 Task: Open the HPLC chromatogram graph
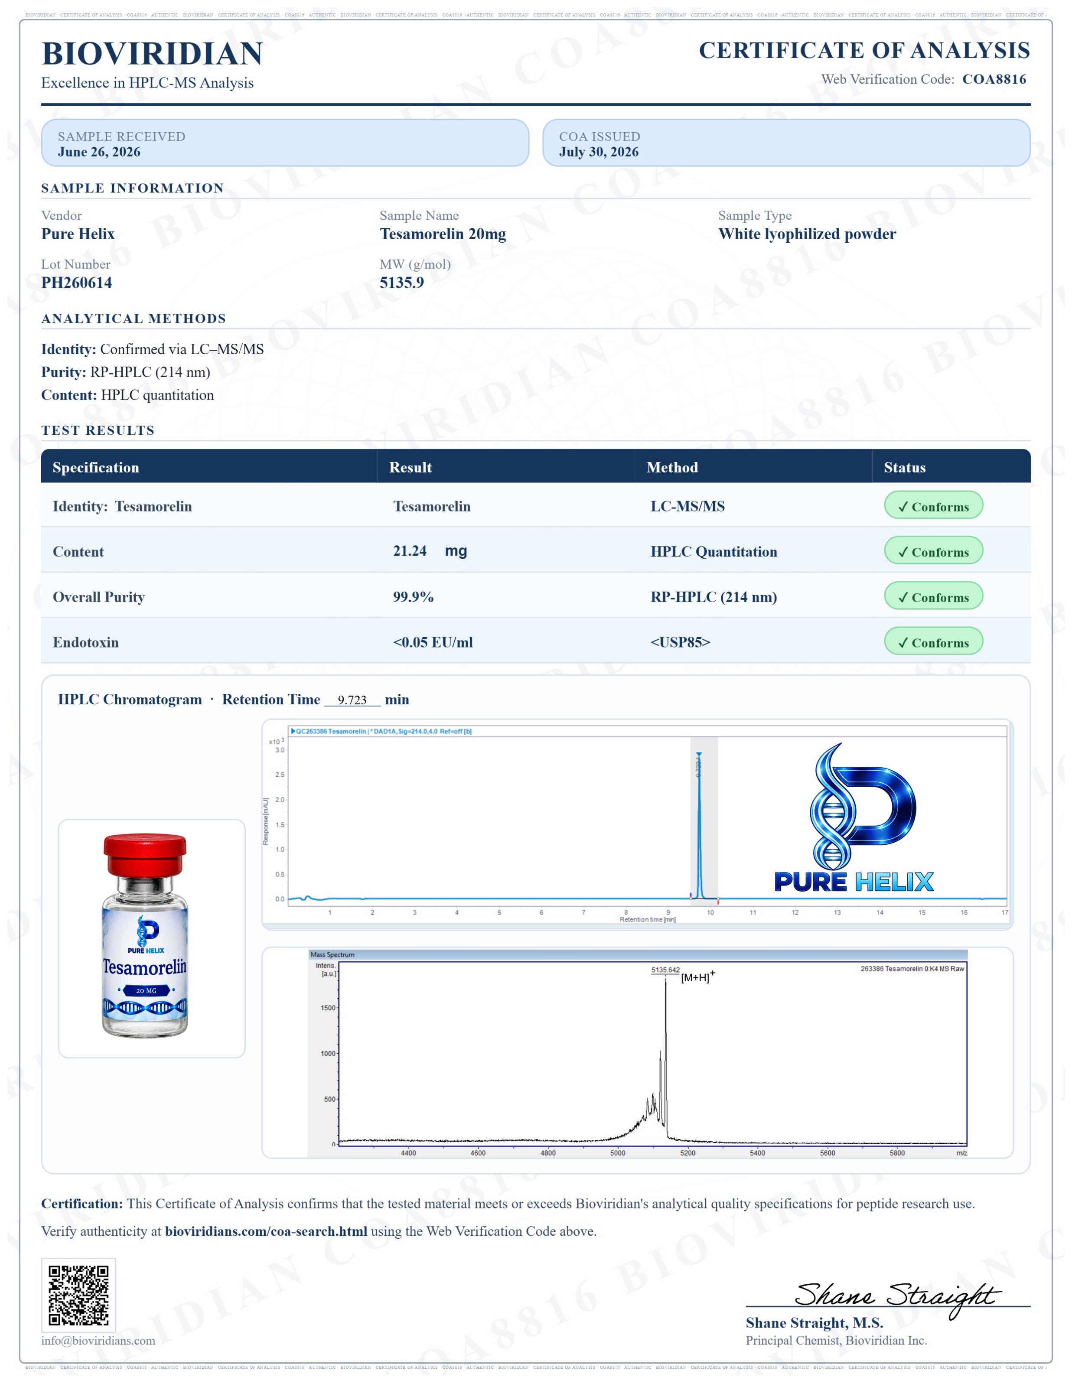pos(637,824)
